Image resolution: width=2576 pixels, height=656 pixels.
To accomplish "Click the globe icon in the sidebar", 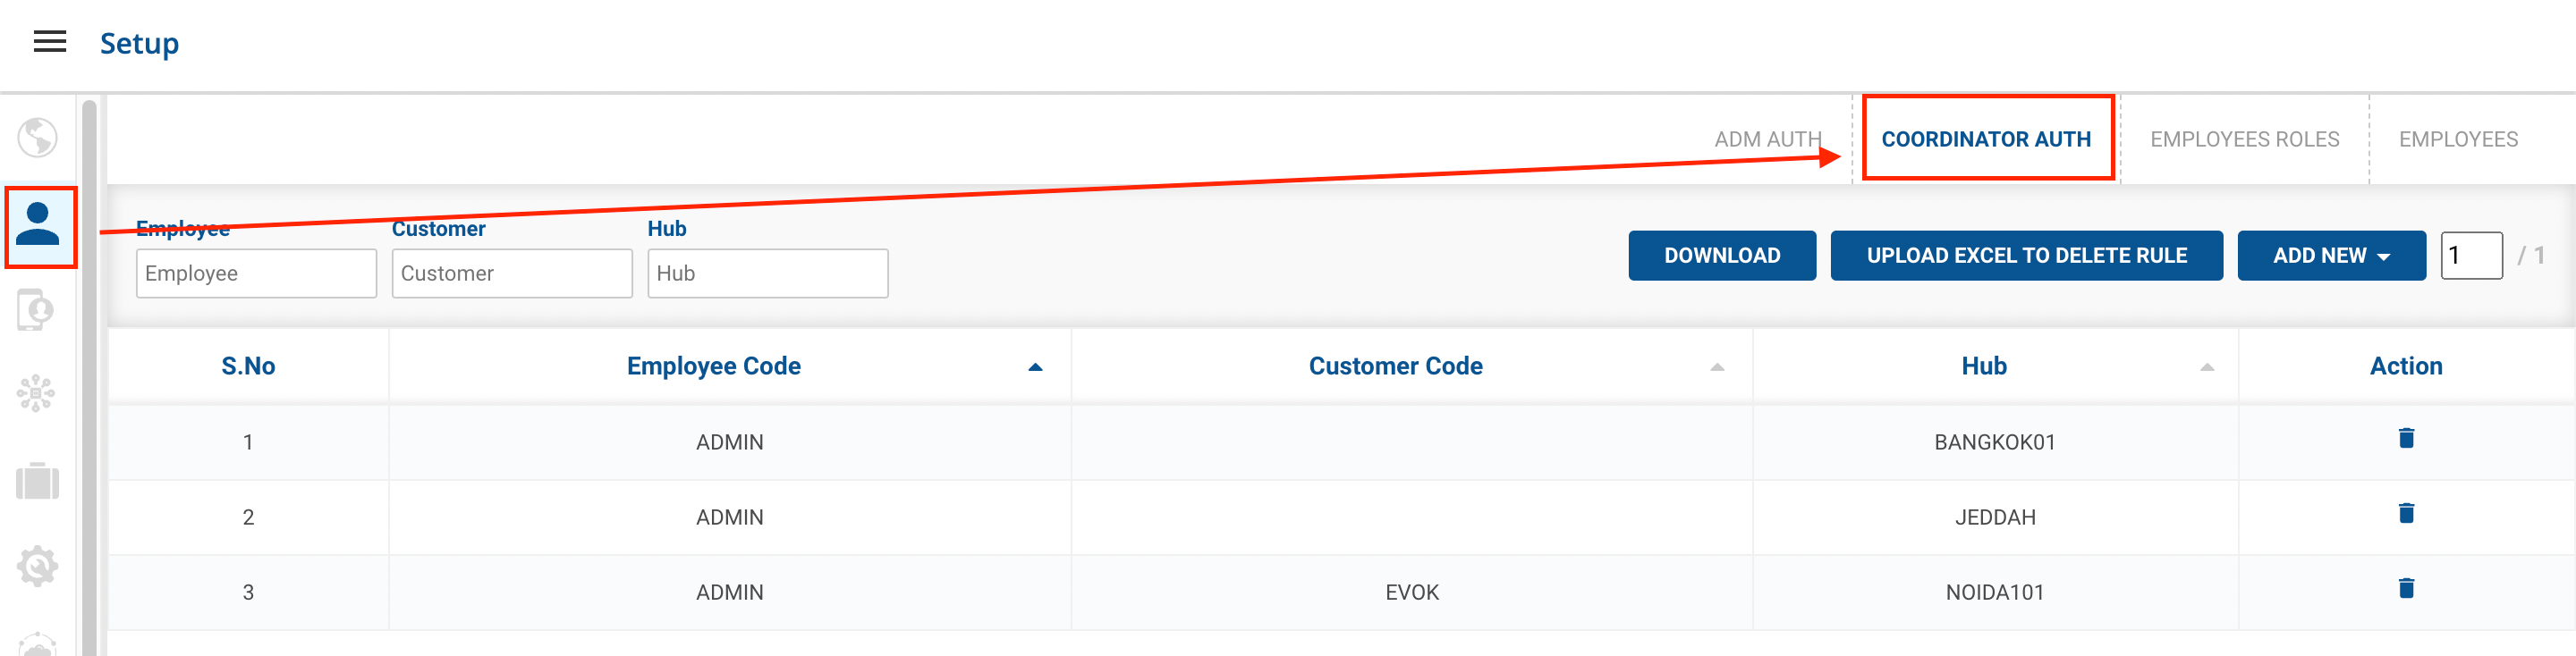I will pos(37,138).
